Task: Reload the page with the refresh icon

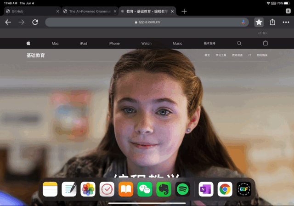Action: [35, 22]
